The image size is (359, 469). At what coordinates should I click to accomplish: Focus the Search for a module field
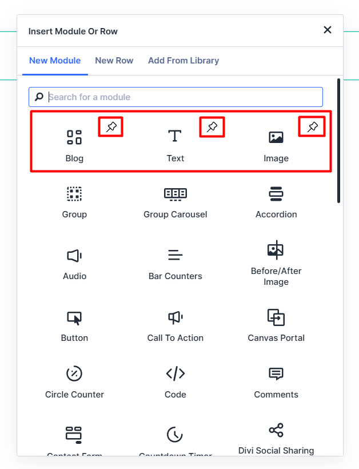(x=183, y=97)
